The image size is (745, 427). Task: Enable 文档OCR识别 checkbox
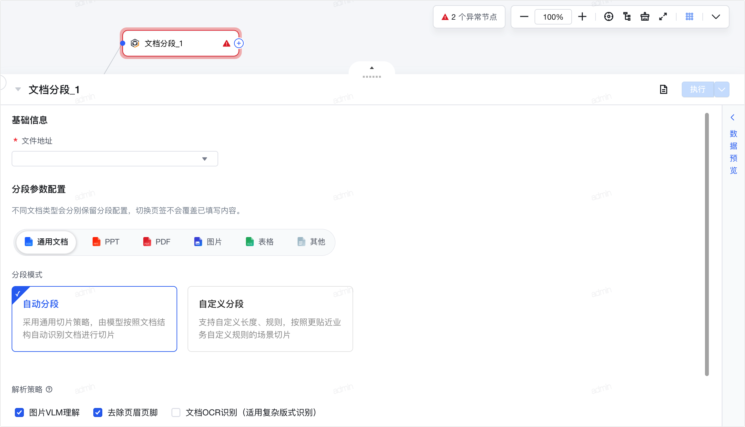point(176,412)
